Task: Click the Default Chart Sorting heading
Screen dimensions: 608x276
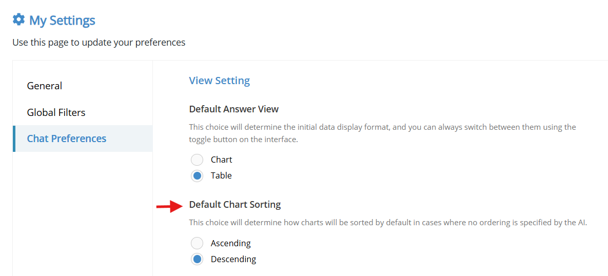Action: 235,204
